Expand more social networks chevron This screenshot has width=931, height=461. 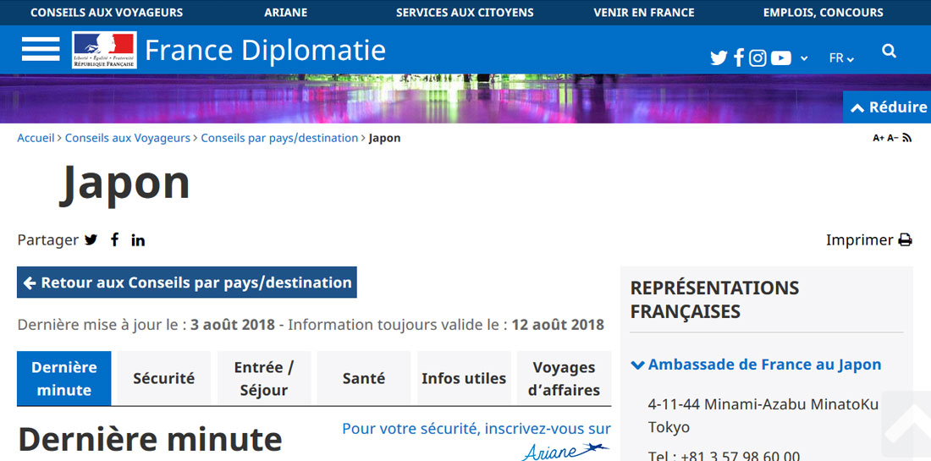coord(804,58)
